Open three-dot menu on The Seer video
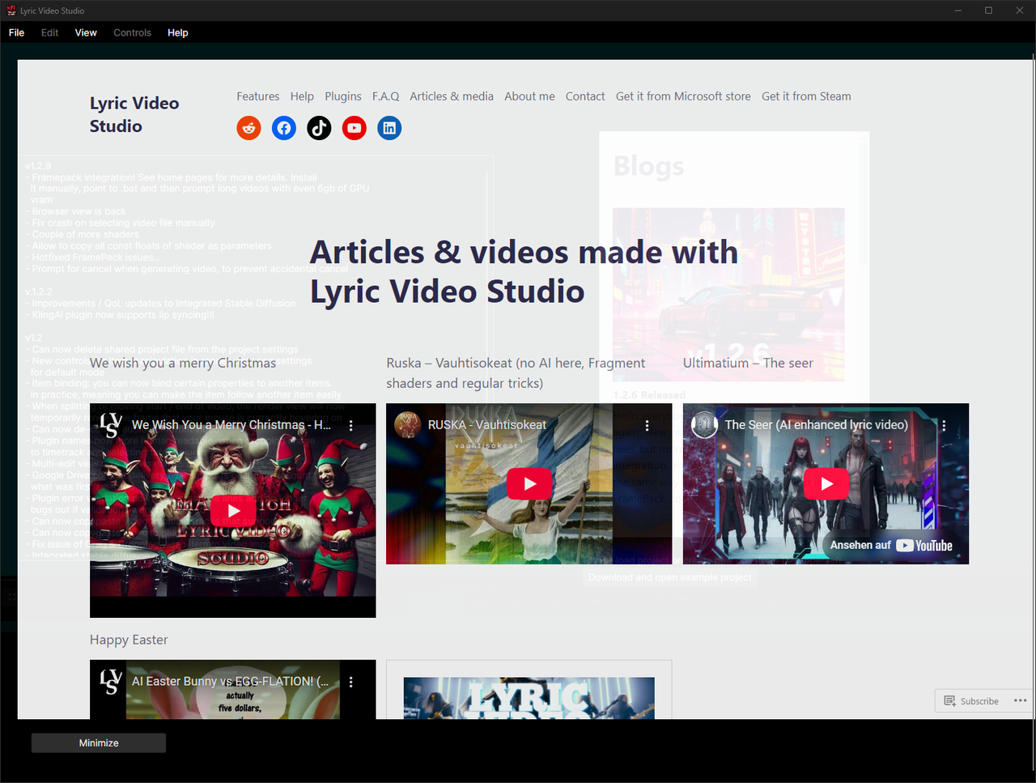Viewport: 1036px width, 783px height. (x=944, y=425)
